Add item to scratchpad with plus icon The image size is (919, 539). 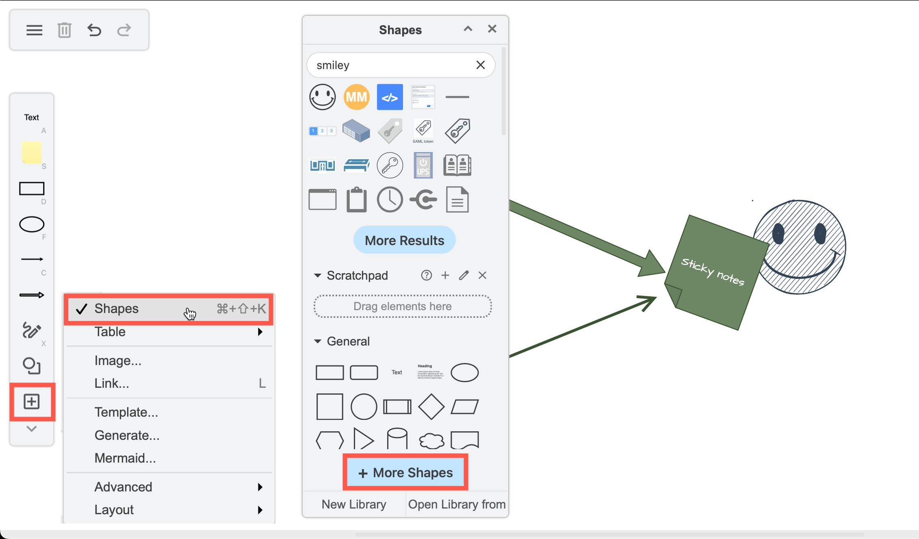pos(445,275)
